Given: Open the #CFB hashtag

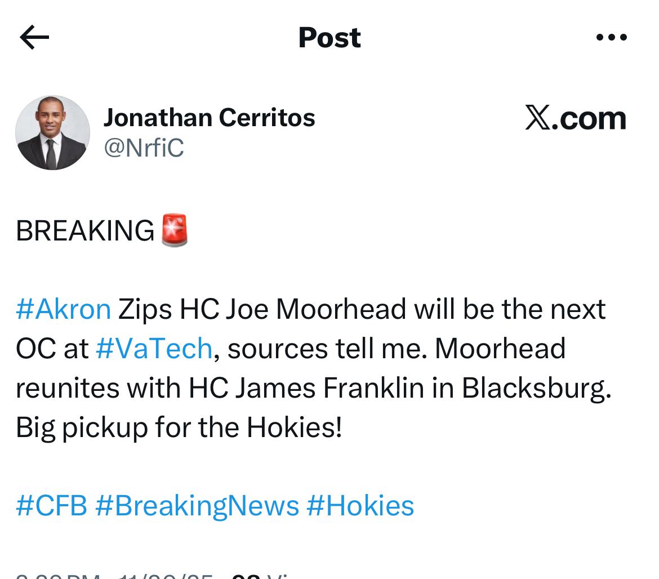Looking at the screenshot, I should tap(51, 505).
